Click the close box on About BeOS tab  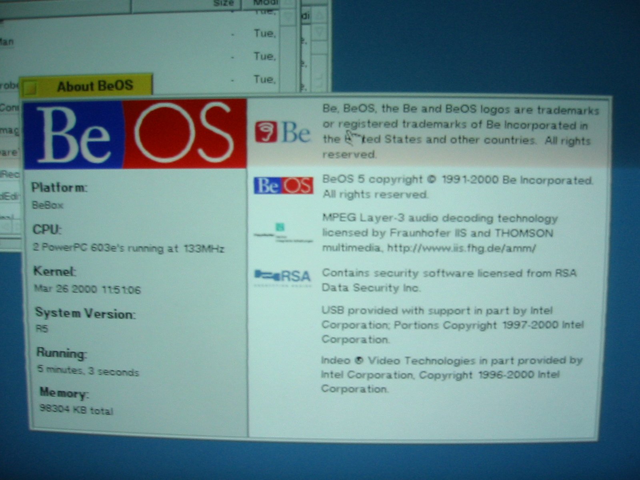(x=30, y=88)
